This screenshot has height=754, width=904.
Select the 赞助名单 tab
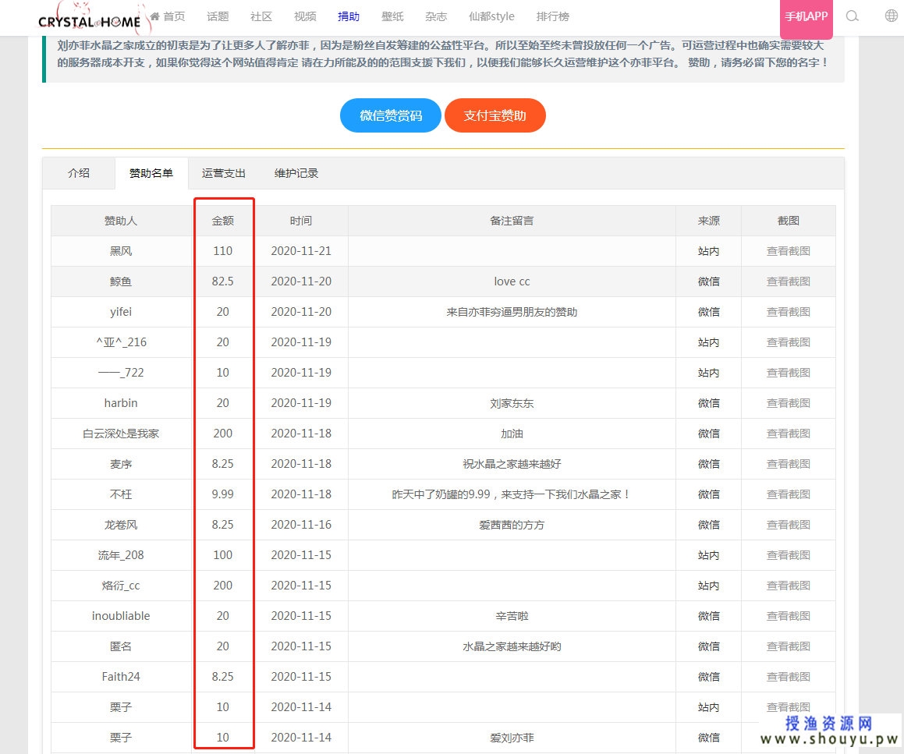click(x=151, y=173)
